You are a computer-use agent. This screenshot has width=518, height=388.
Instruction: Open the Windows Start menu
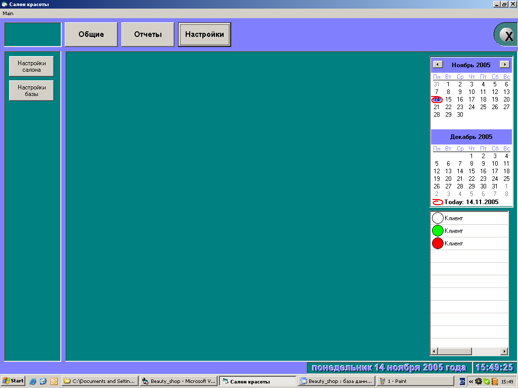(x=13, y=381)
